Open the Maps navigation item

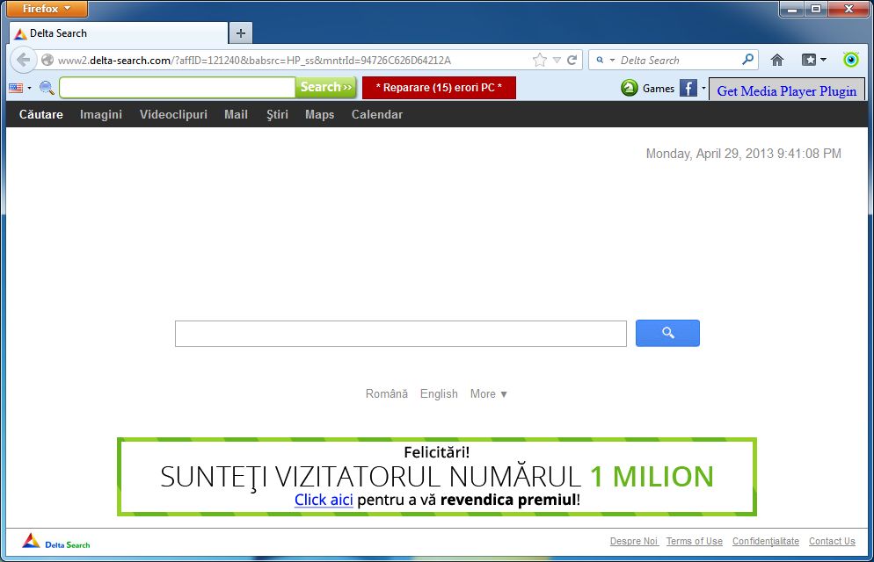pos(319,114)
